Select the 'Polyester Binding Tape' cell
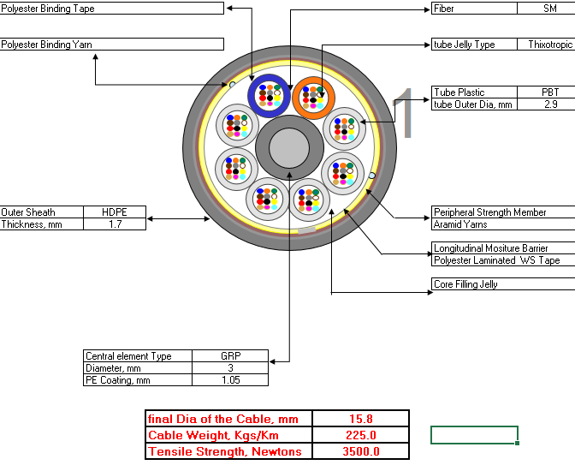575x465 pixels. tap(111, 9)
